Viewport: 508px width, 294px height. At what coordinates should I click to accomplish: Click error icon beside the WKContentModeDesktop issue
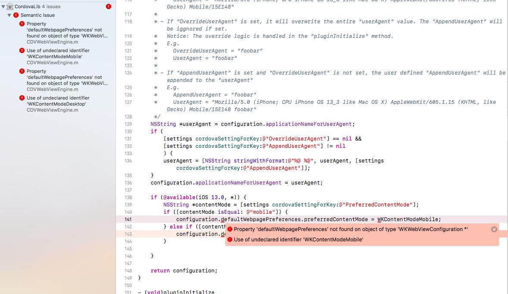pos(22,98)
